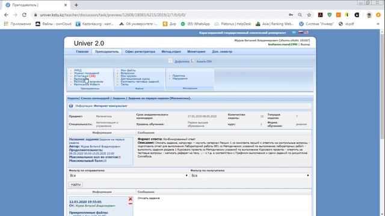Click the saved password key icon

click(291, 15)
